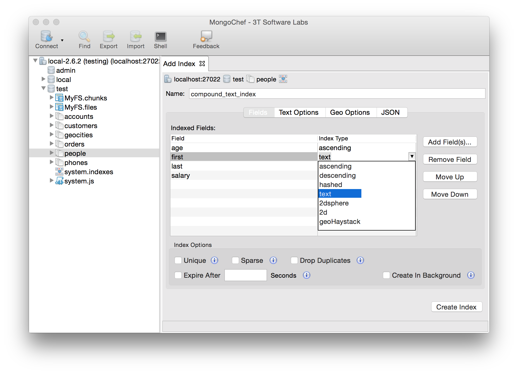The height and width of the screenshot is (374, 518).
Task: Open the Connect dropdown arrow
Action: (62, 40)
